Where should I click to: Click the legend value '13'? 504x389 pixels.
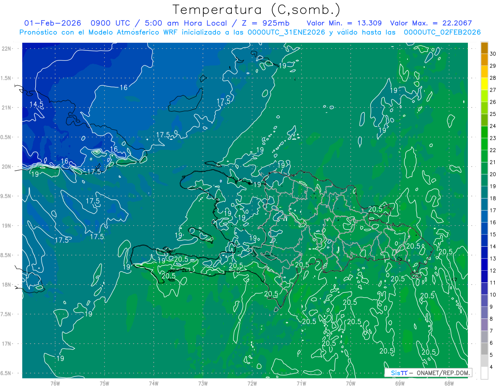point(493,258)
